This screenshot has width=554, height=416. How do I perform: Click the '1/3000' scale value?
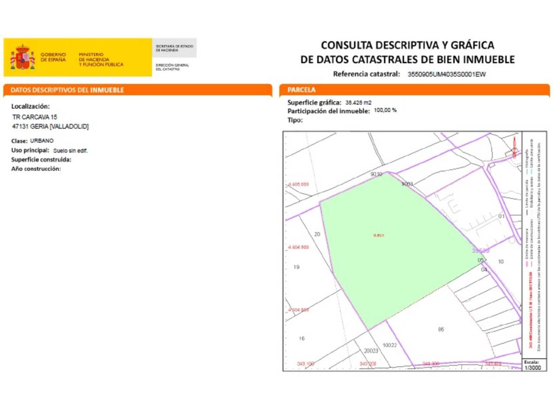tap(533, 368)
